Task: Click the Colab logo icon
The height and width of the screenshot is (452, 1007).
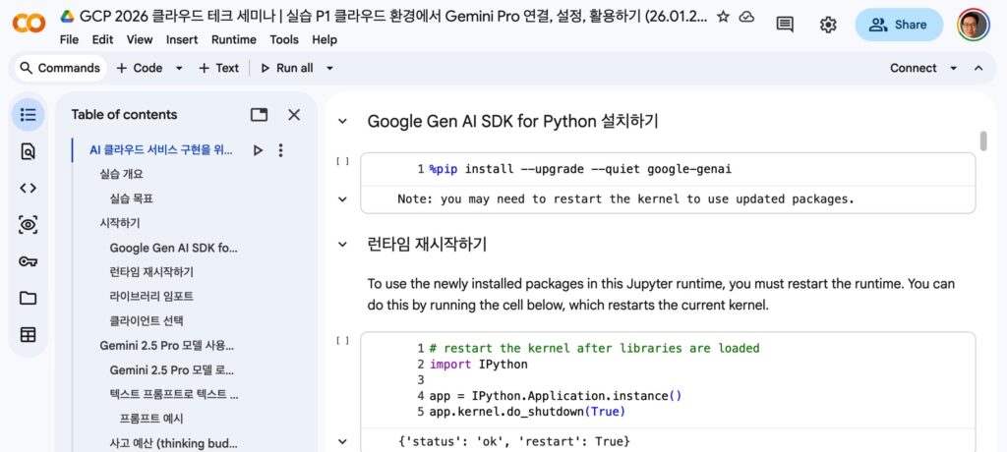Action: (x=29, y=25)
